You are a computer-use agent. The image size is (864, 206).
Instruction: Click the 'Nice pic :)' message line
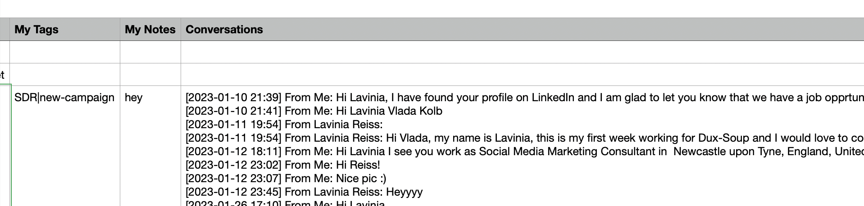[x=286, y=179]
